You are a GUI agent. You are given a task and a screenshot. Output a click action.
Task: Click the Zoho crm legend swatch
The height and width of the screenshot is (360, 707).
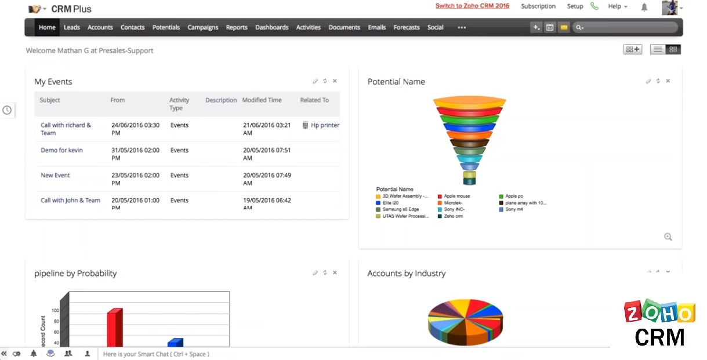(x=440, y=216)
